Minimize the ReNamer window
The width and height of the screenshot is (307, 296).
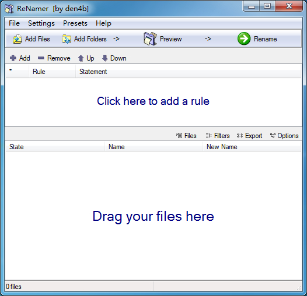point(252,6)
